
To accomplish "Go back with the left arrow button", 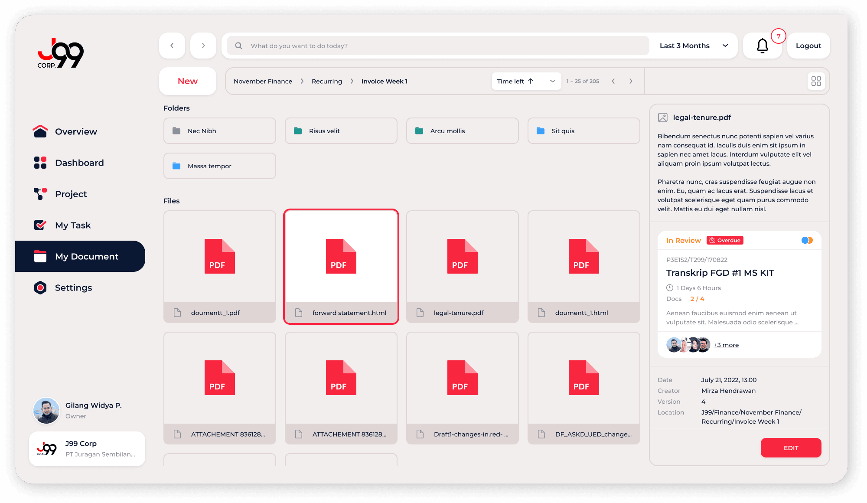I will tap(172, 46).
